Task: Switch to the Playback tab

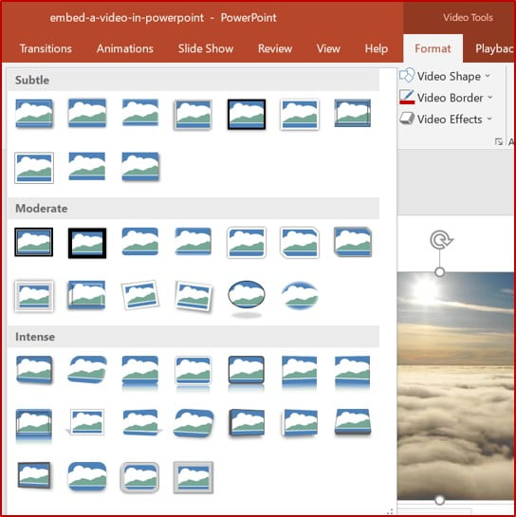Action: (493, 48)
